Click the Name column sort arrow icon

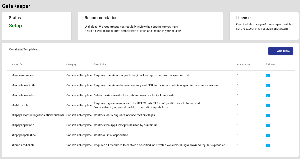21,64
